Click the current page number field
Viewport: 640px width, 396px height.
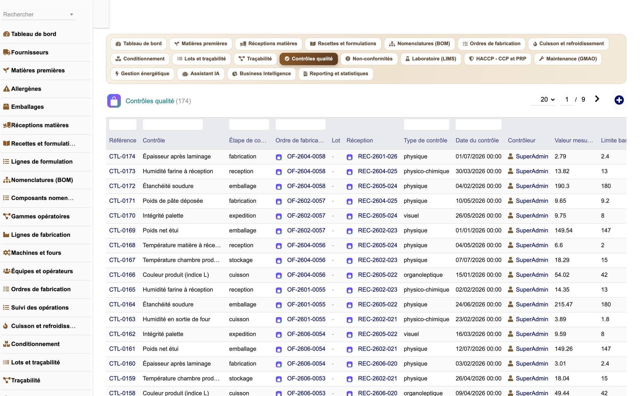[567, 99]
